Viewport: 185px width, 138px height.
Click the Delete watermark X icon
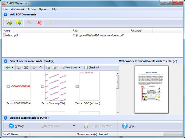[26, 67]
